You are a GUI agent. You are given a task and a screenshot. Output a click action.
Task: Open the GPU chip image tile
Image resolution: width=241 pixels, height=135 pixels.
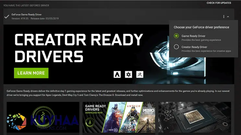[x=195, y=118]
